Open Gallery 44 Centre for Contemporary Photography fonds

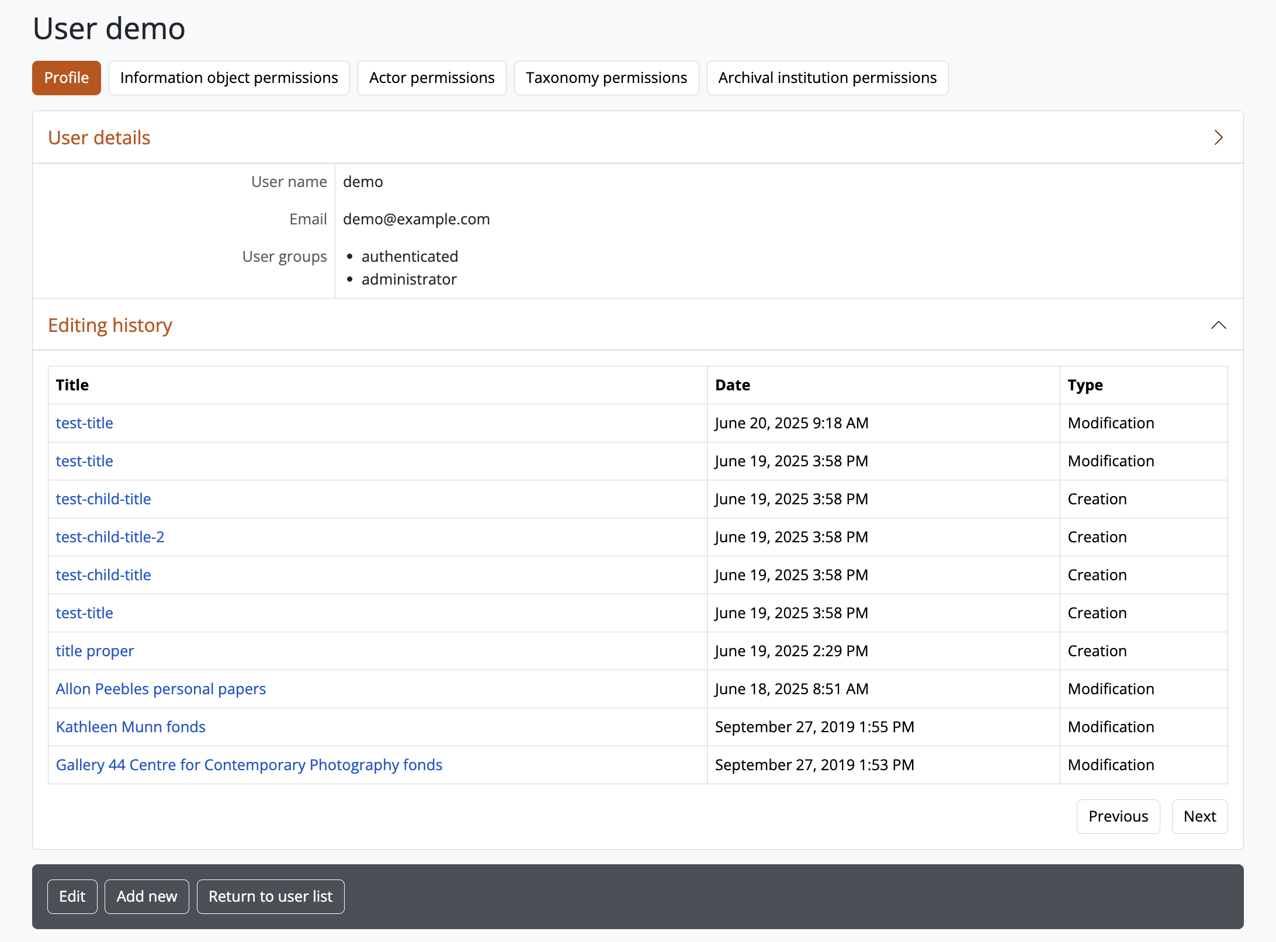[249, 765]
